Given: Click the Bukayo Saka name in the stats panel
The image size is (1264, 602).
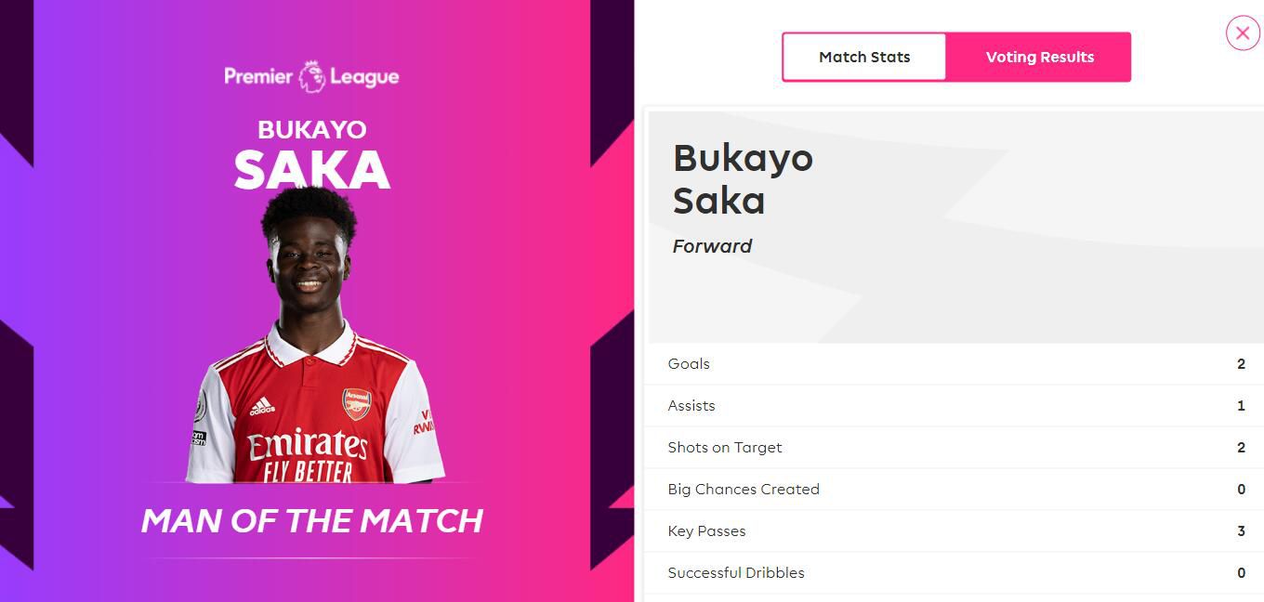Looking at the screenshot, I should pyautogui.click(x=742, y=178).
